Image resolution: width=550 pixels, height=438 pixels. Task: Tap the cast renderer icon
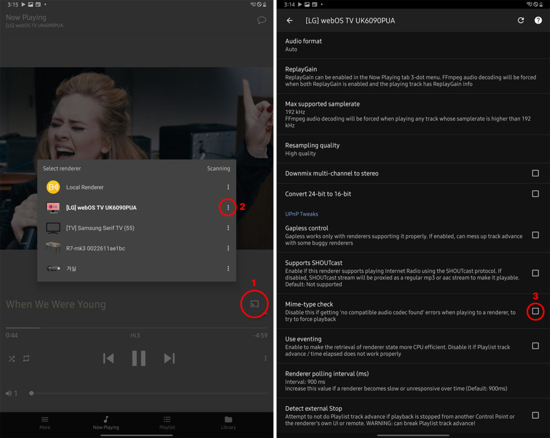255,304
